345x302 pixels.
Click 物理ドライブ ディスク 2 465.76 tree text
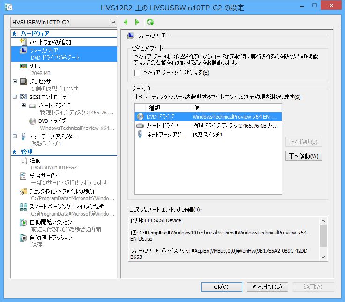77,113
